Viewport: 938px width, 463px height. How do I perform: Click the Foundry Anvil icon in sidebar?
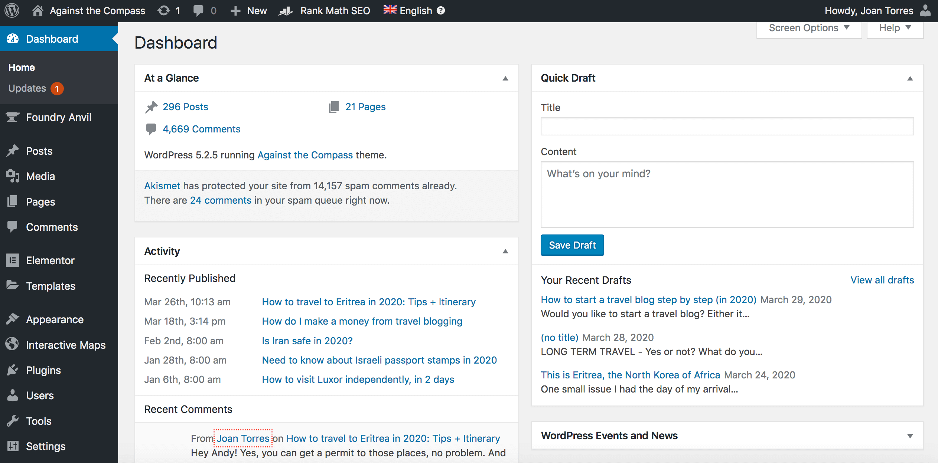point(12,117)
